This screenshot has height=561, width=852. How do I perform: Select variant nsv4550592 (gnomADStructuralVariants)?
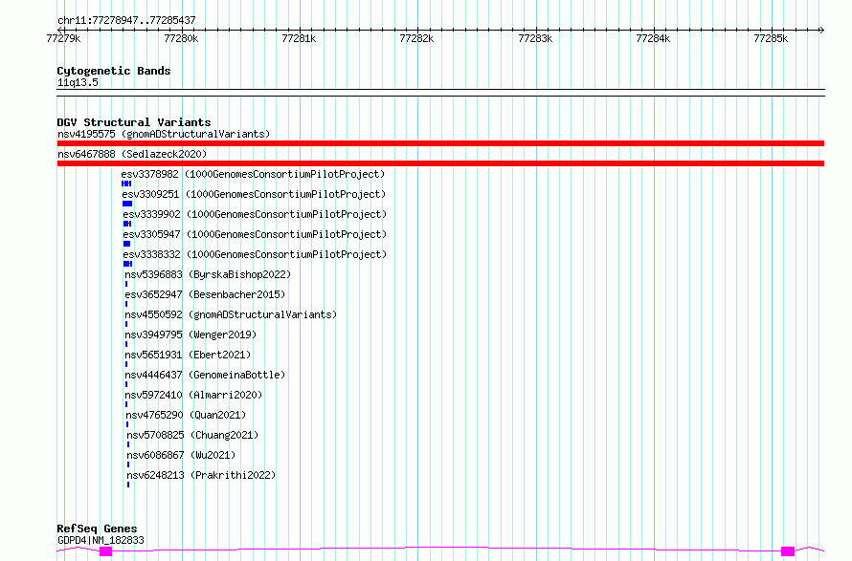coord(231,314)
